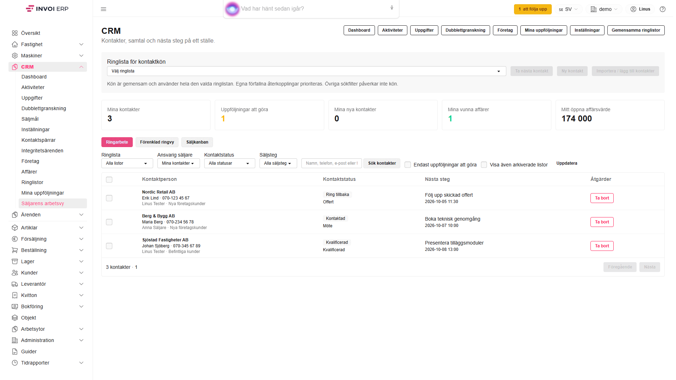
Task: Click the yellow att följa upp badge
Action: point(533,9)
